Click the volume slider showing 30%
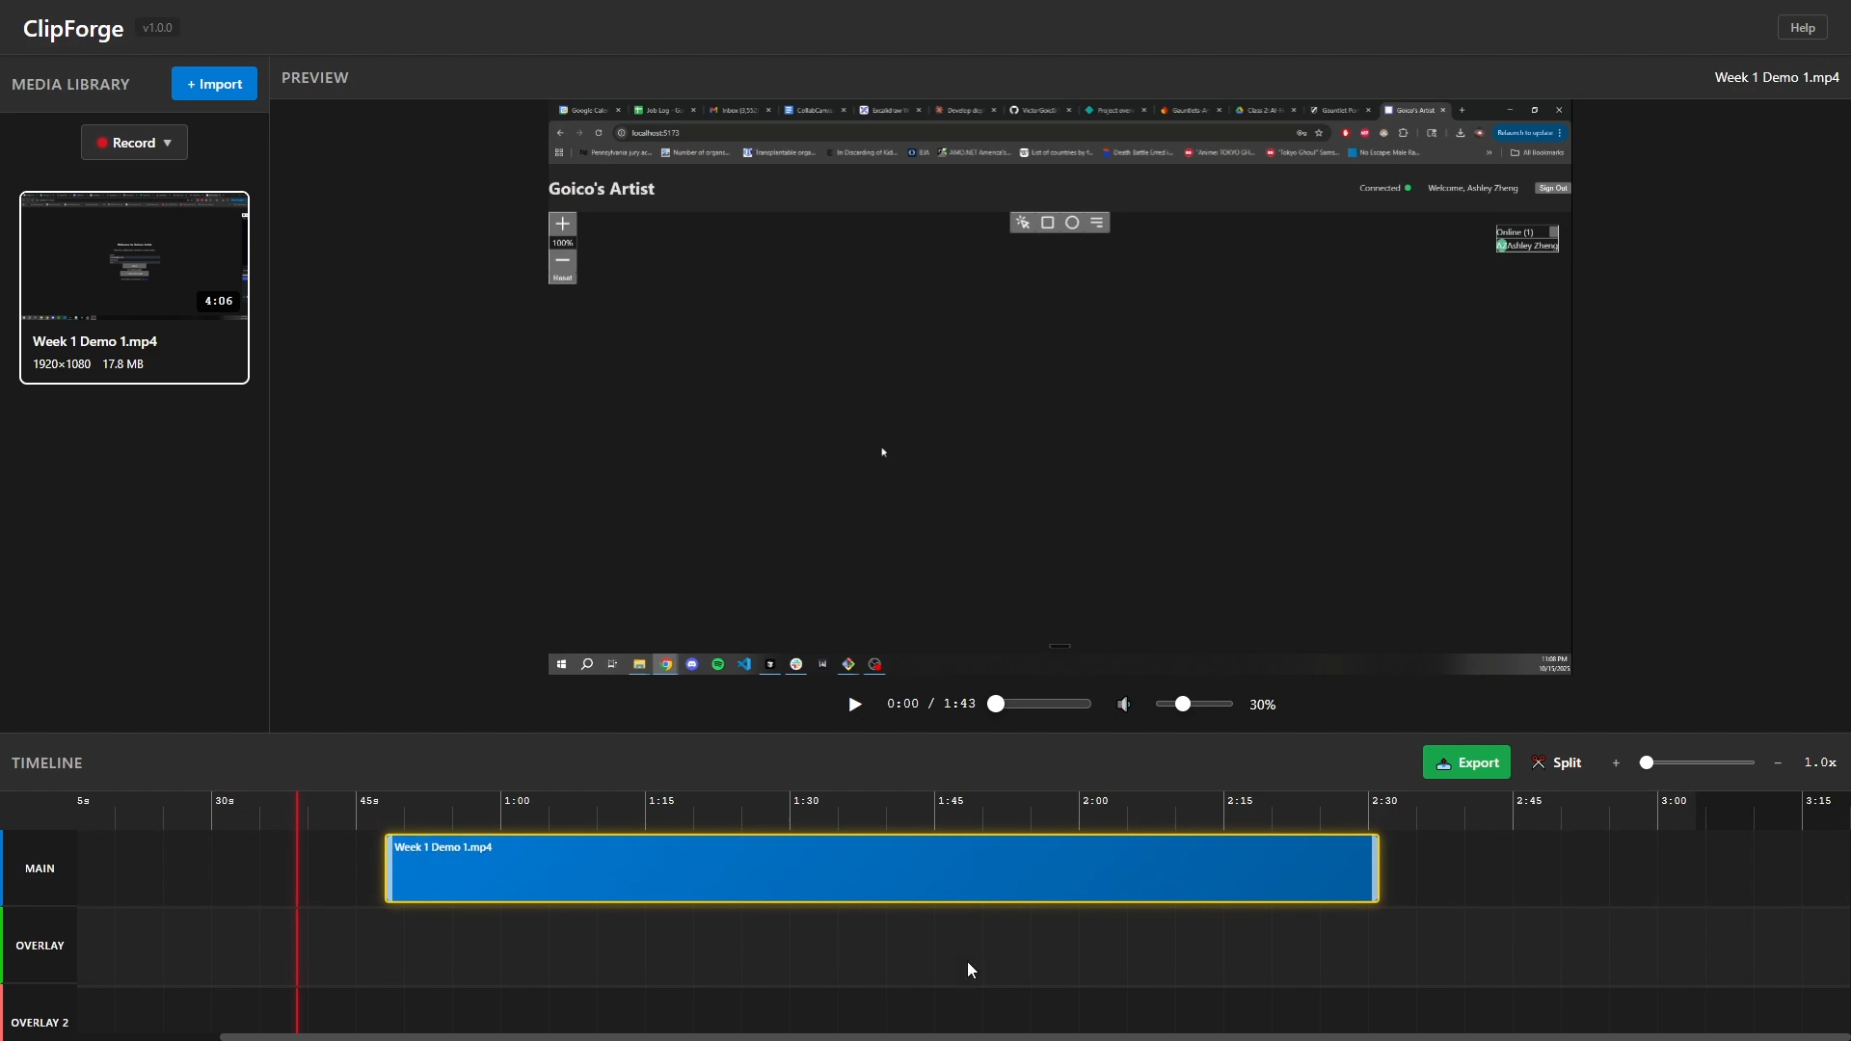Image resolution: width=1851 pixels, height=1041 pixels. [1193, 704]
